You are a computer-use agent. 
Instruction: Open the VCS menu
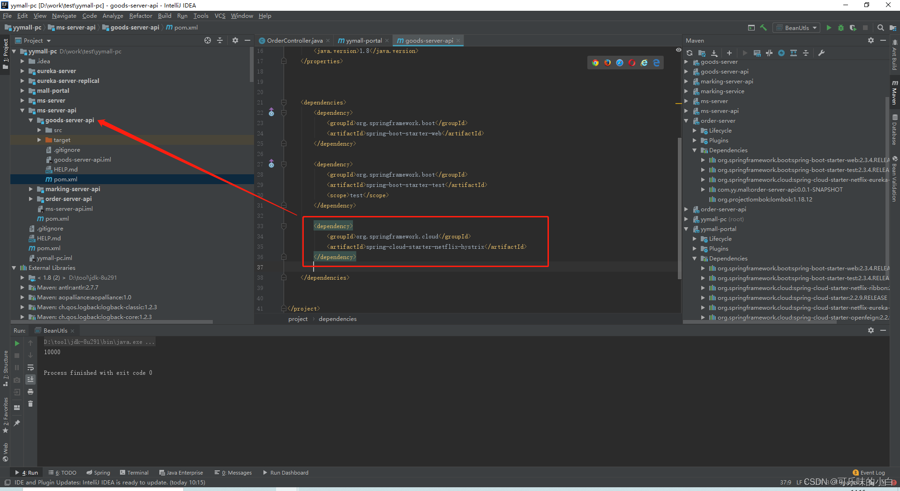coord(220,16)
